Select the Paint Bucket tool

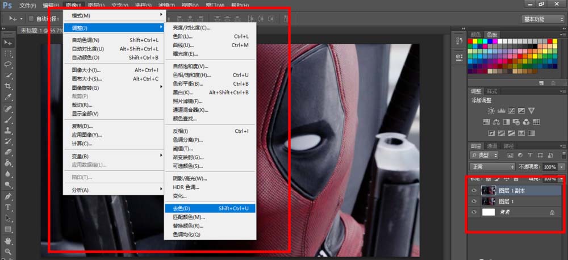point(7,163)
